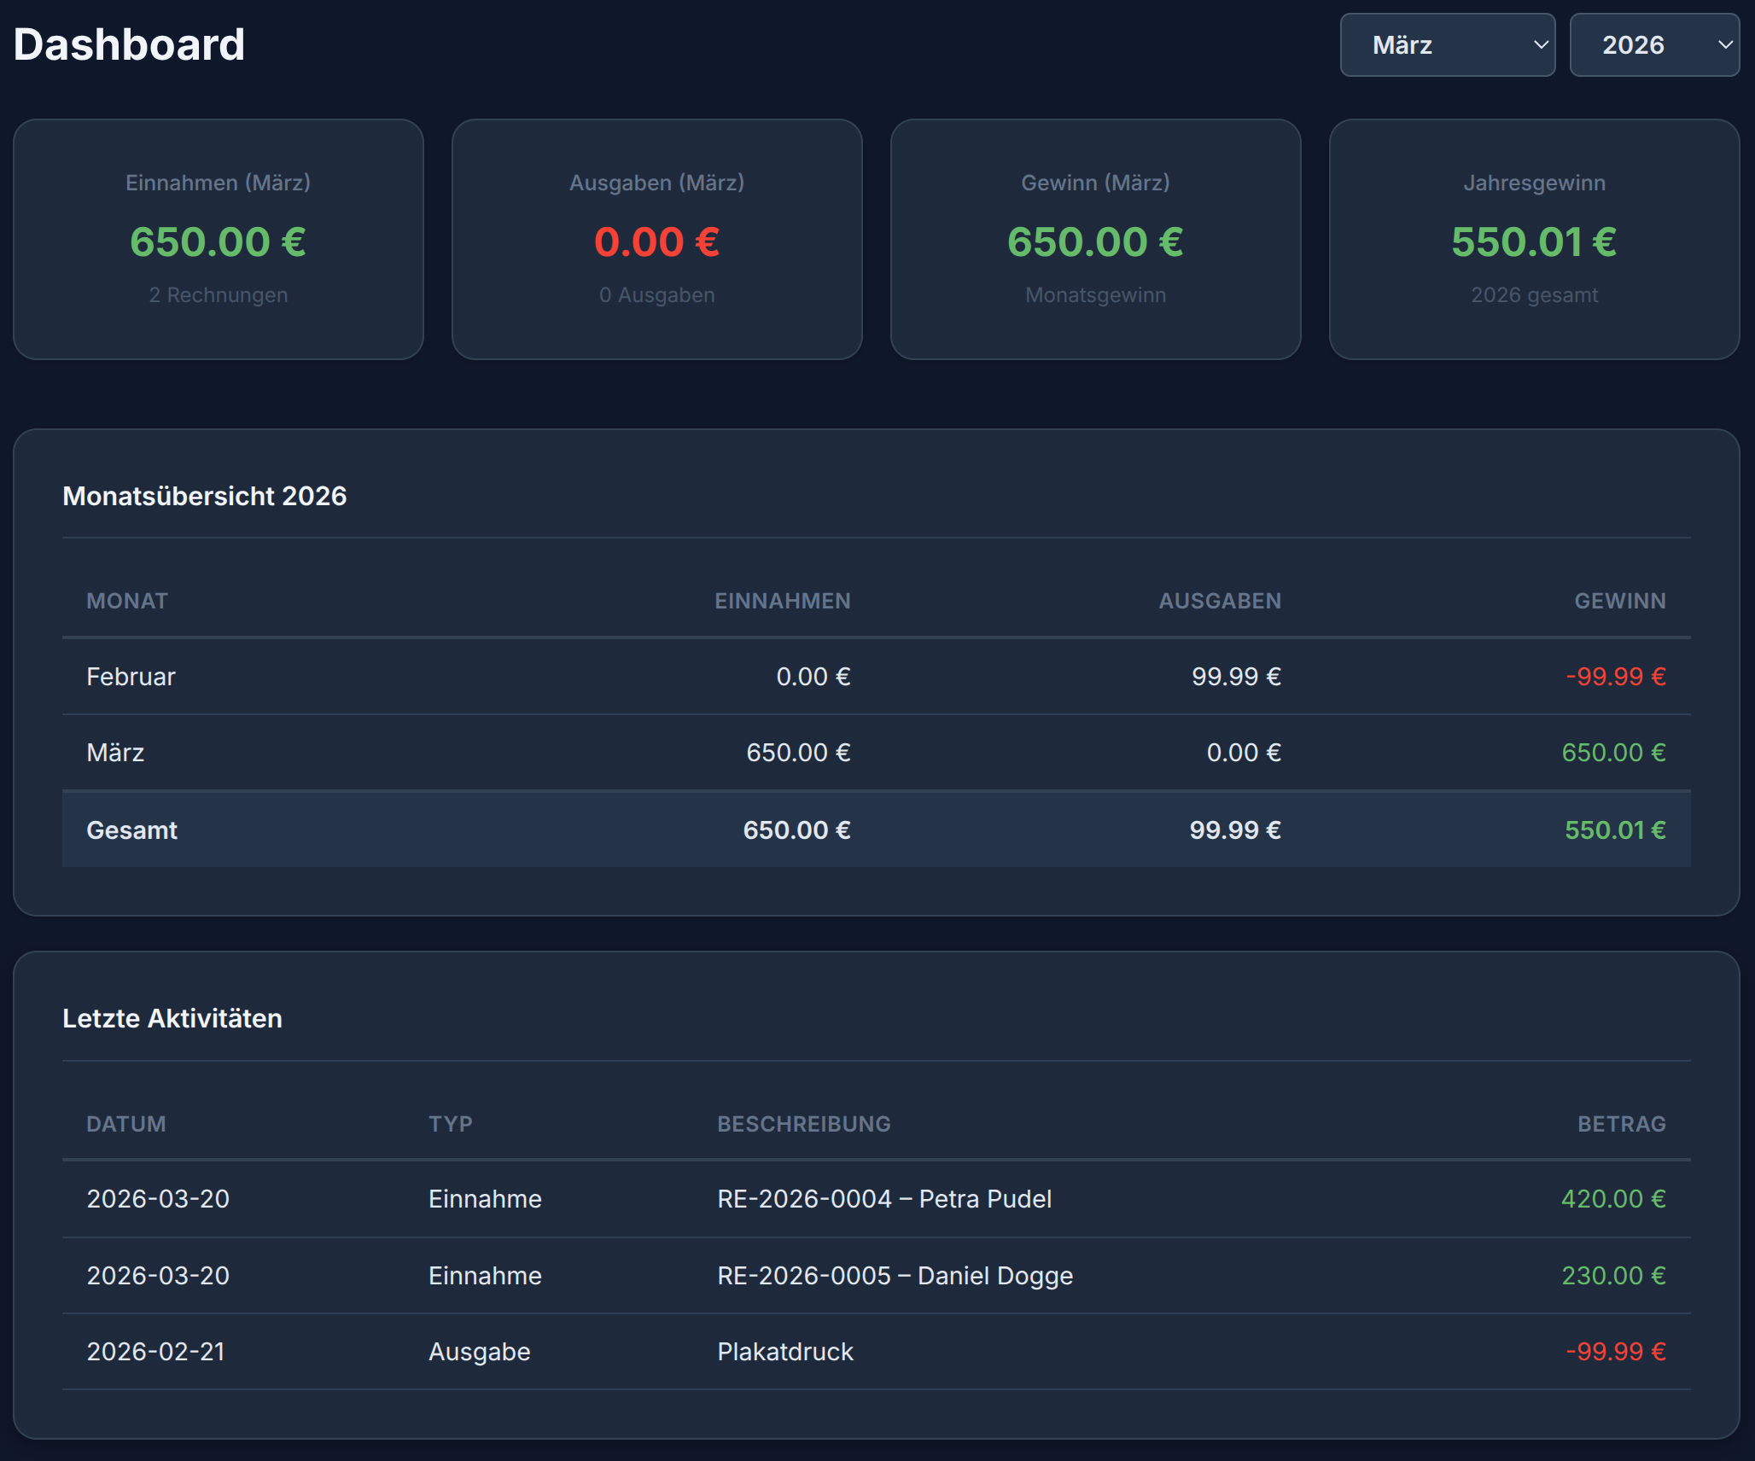The width and height of the screenshot is (1755, 1461).
Task: Click the Dashboard page title
Action: click(x=130, y=44)
